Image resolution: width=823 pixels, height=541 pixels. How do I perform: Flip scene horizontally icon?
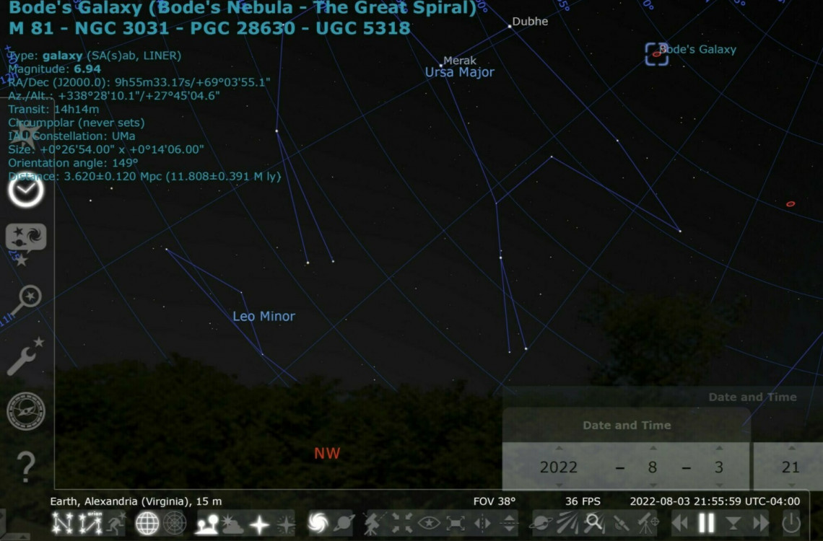click(482, 523)
